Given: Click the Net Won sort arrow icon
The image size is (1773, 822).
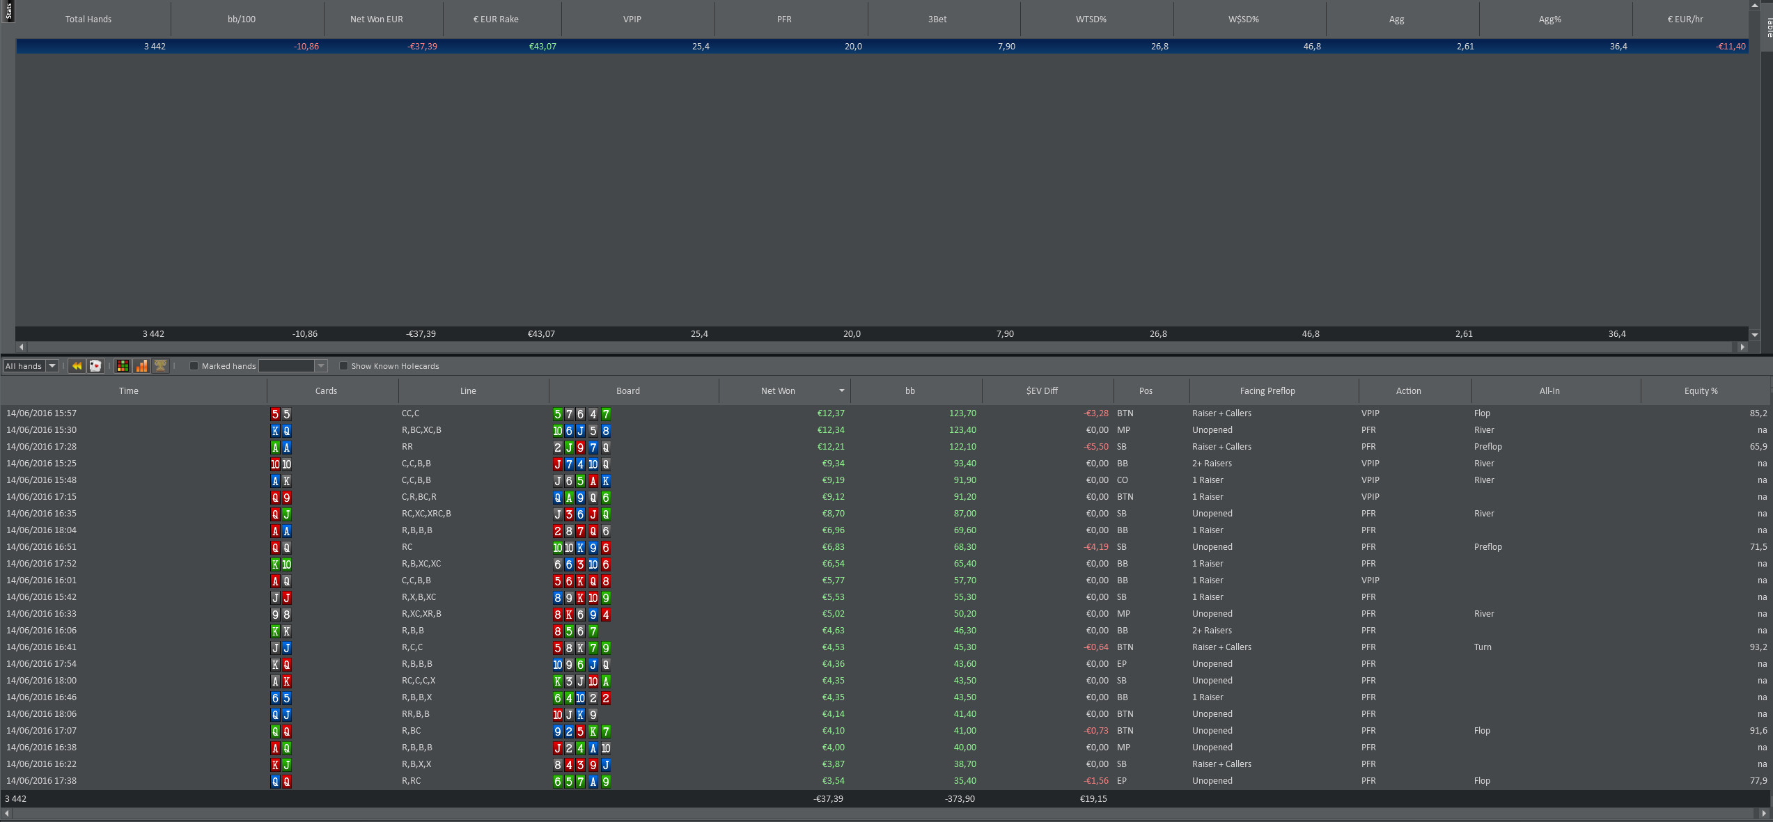Looking at the screenshot, I should click(x=841, y=391).
